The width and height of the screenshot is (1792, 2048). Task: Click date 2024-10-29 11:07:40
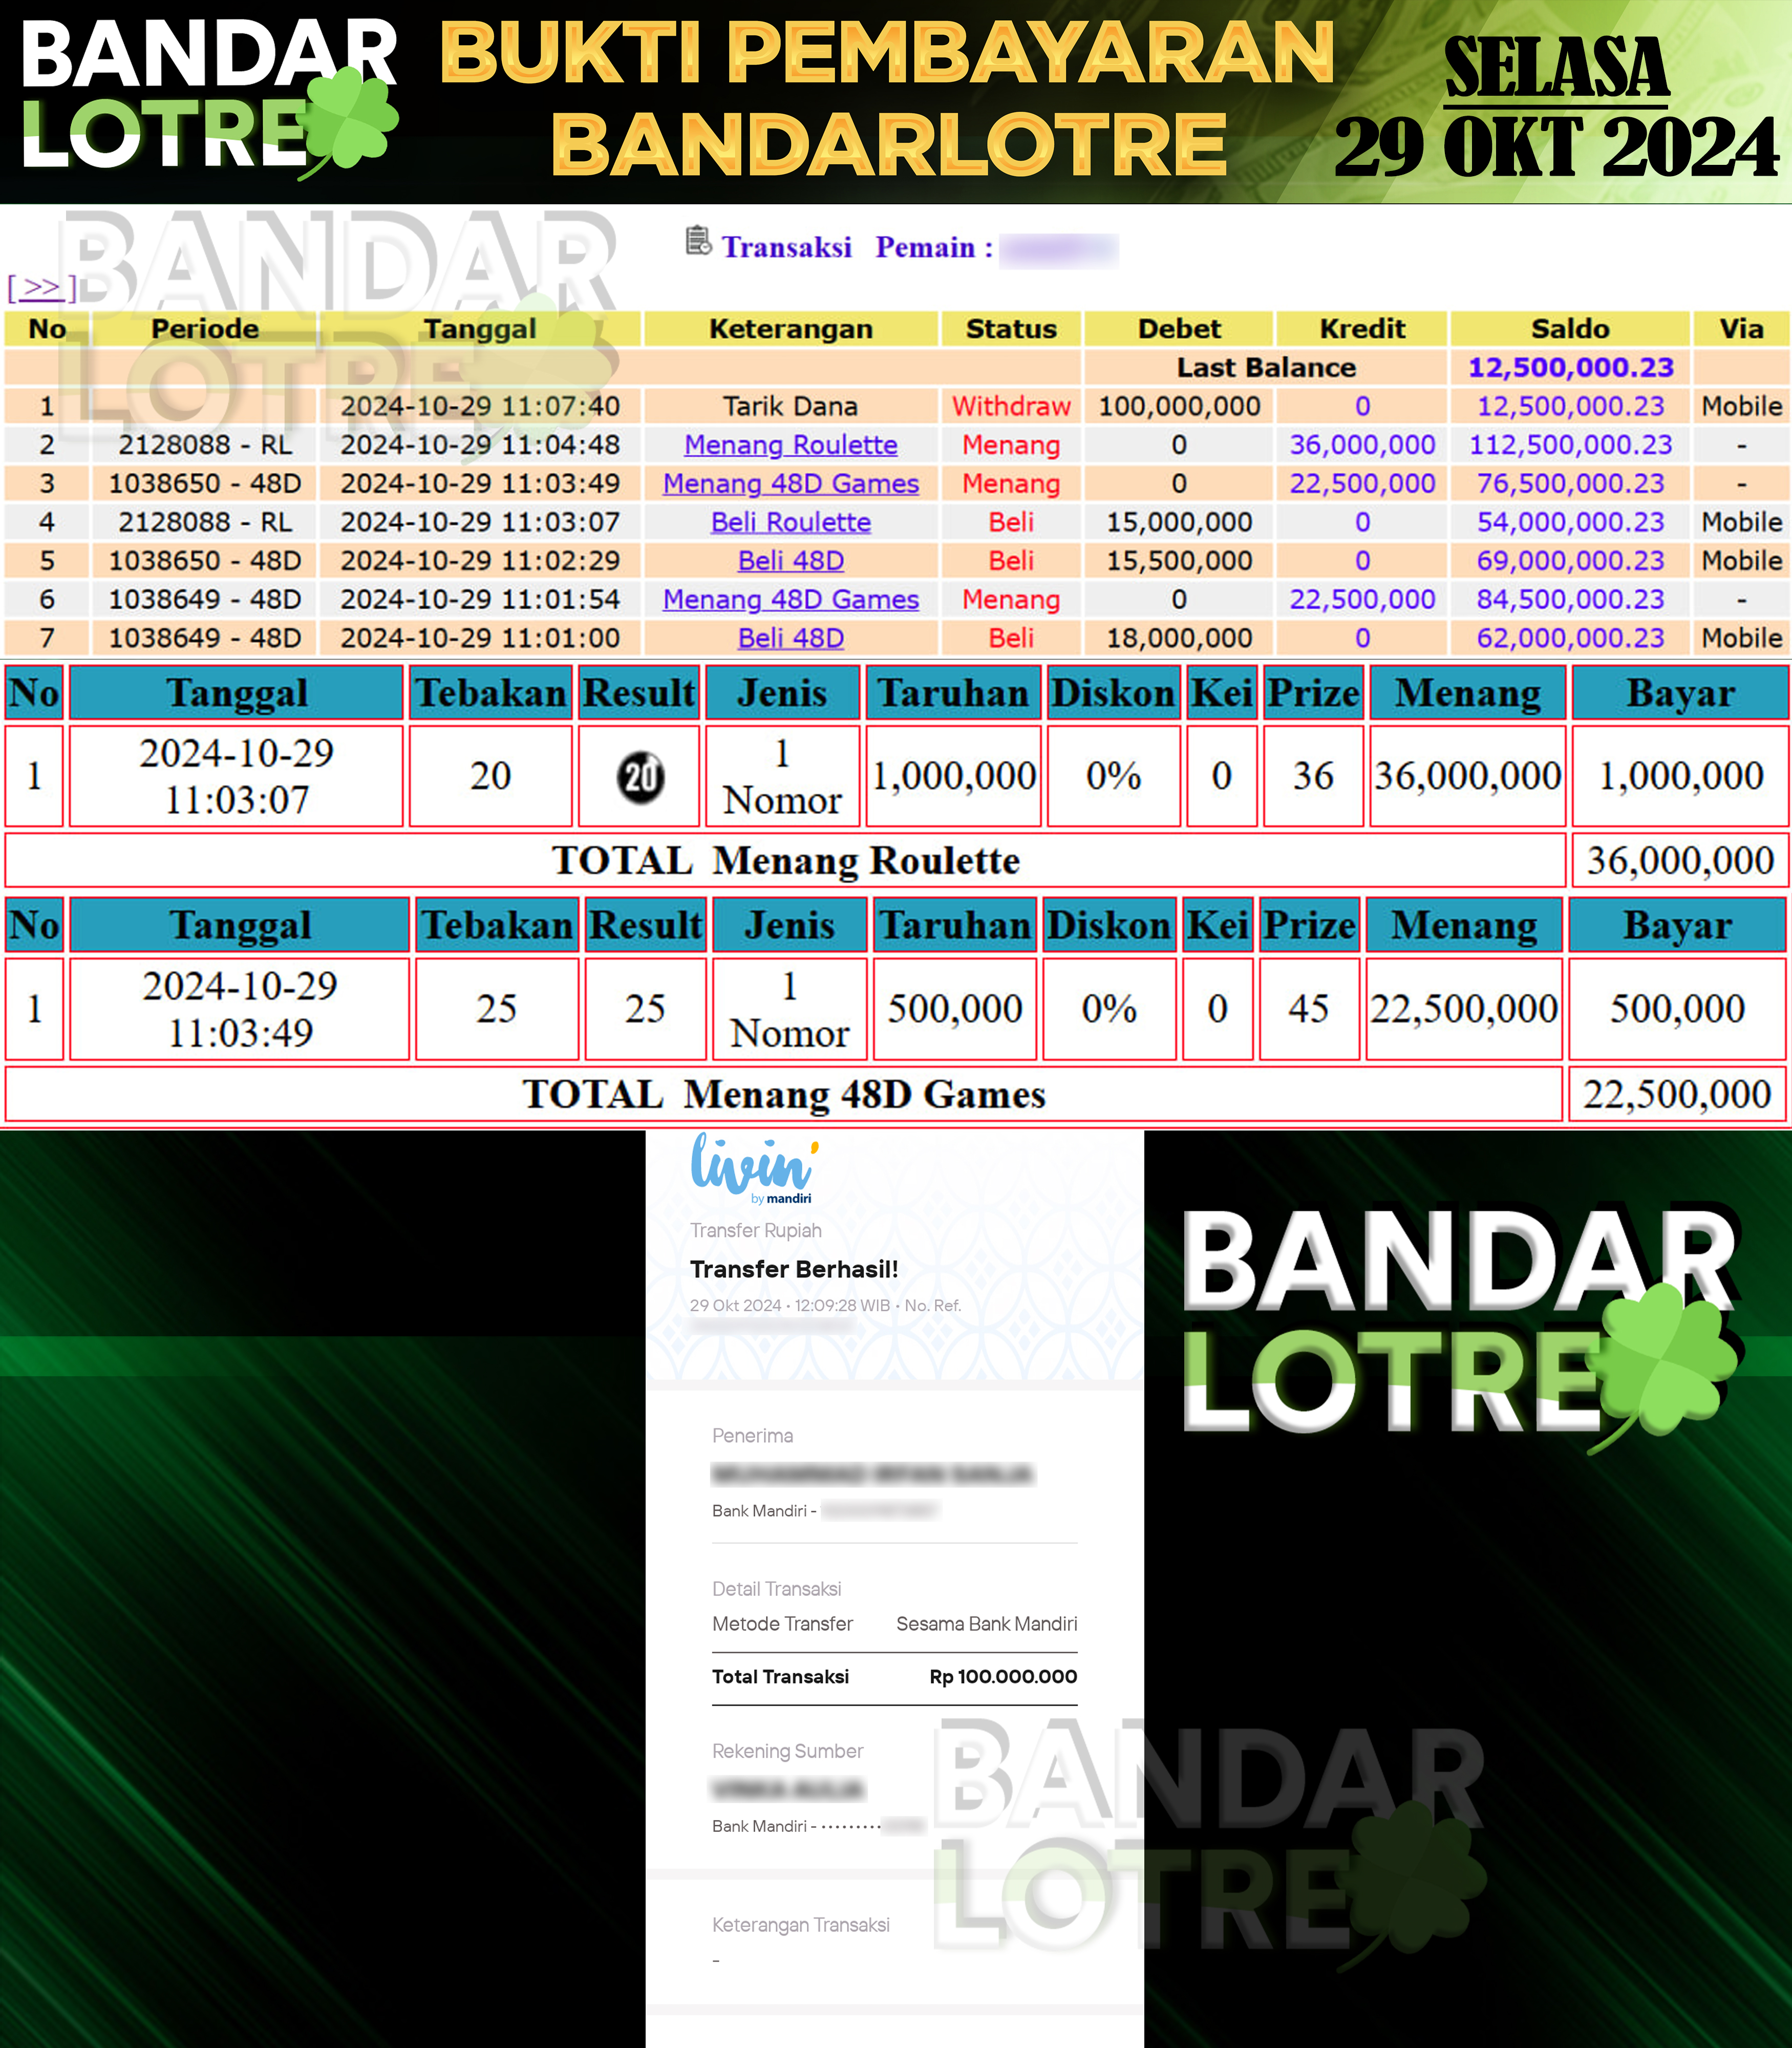(480, 407)
